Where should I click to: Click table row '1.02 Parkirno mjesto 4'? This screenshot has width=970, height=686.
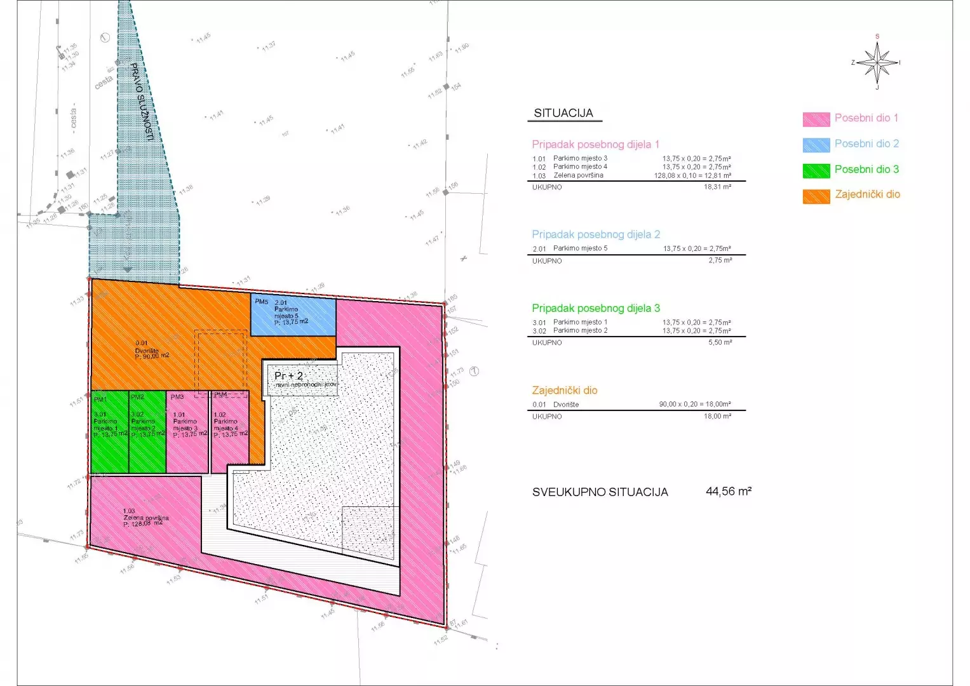click(632, 167)
